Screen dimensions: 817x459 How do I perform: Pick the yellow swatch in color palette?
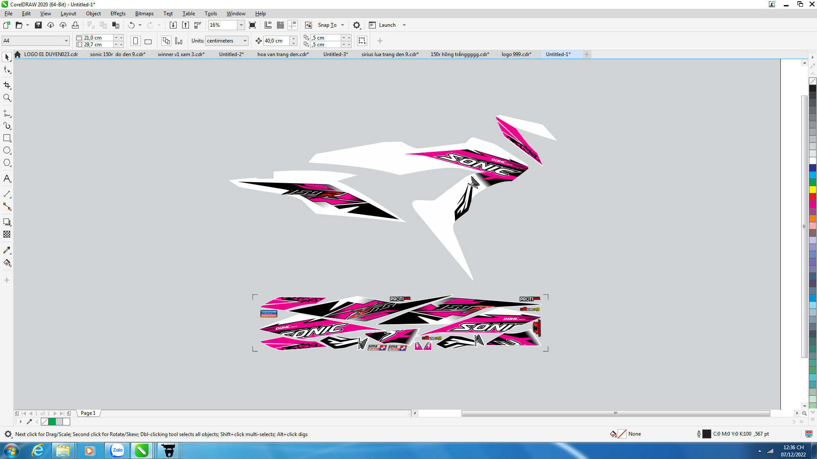point(812,190)
